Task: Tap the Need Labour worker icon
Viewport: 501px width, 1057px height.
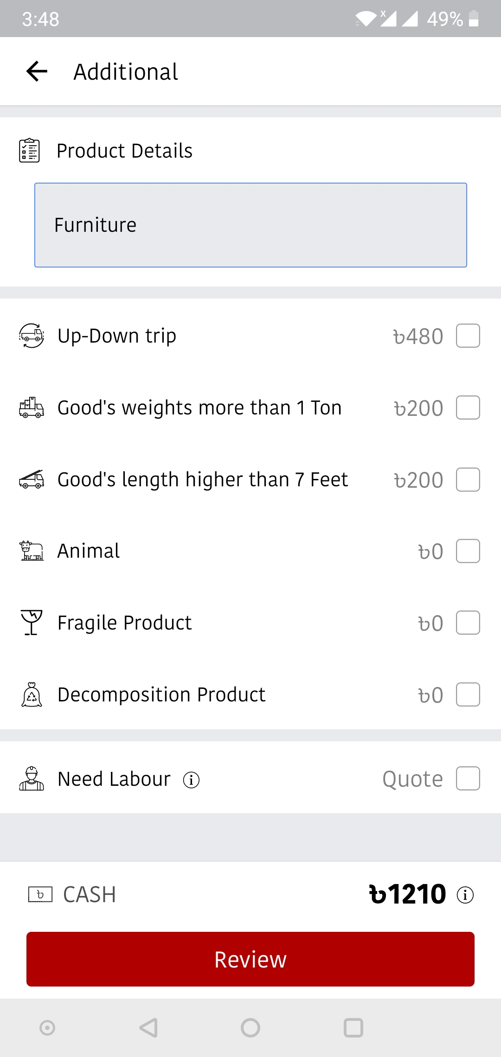Action: 32,779
